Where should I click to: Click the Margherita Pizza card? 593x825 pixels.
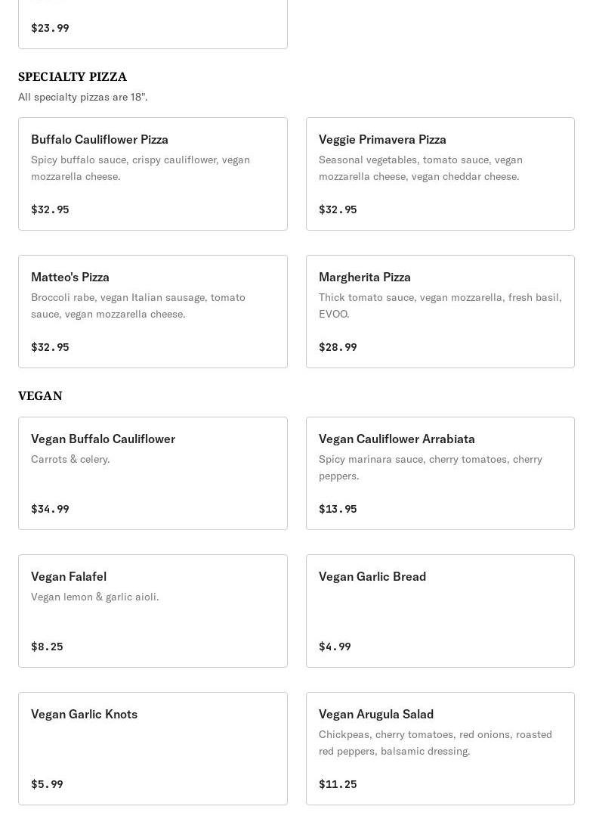pos(440,311)
